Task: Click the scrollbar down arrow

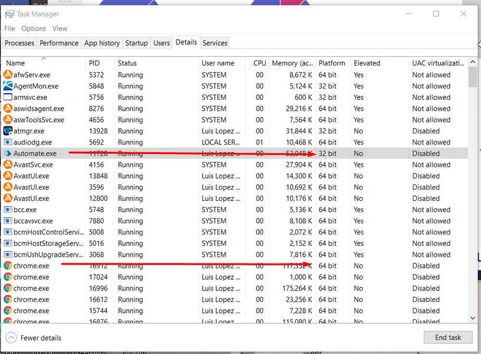Action: [473, 318]
